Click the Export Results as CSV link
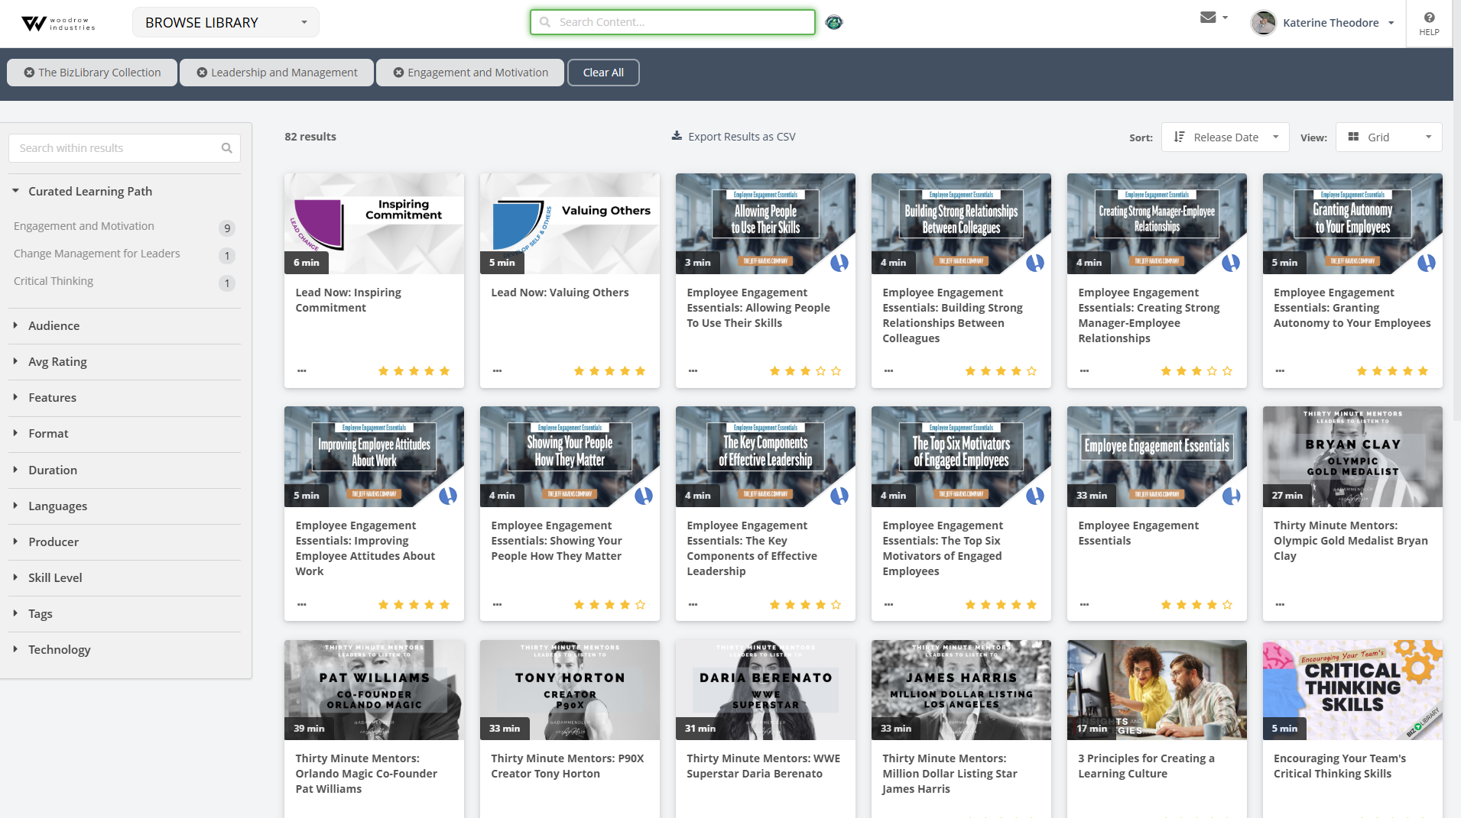The image size is (1461, 818). 742,136
